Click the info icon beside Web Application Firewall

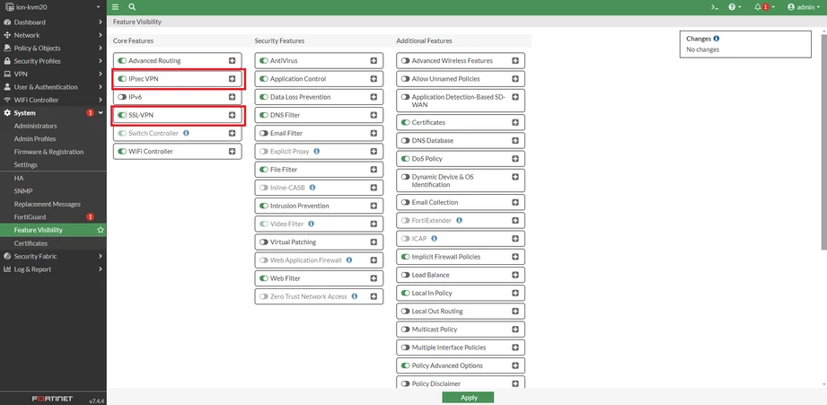[x=349, y=260]
